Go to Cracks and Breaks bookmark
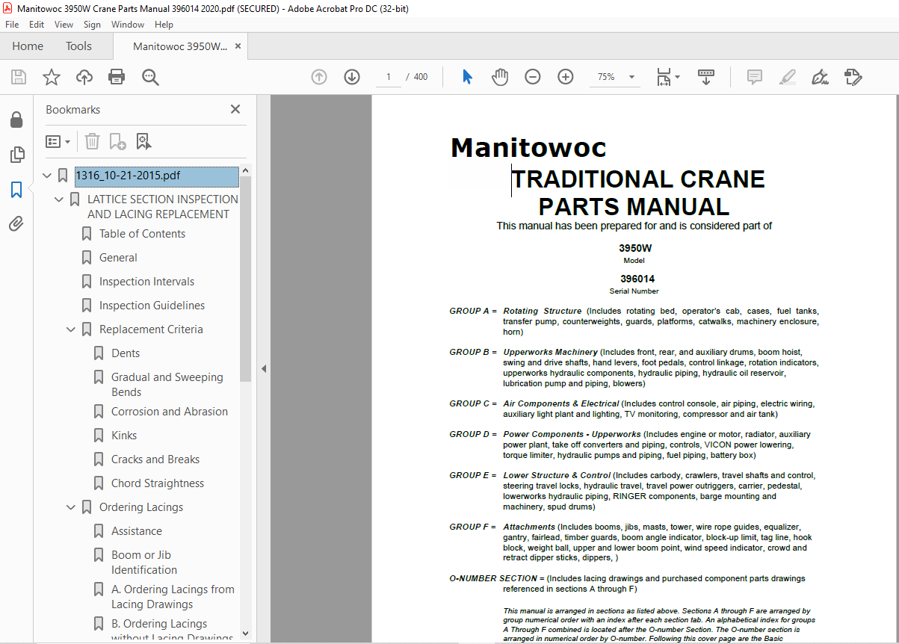 pyautogui.click(x=155, y=459)
